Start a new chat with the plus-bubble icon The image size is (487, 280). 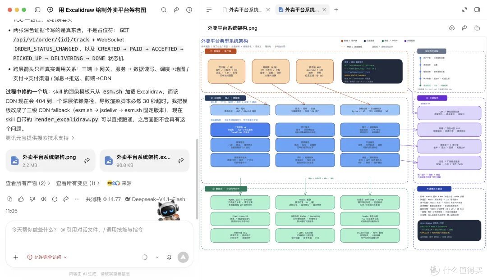pyautogui.click(x=50, y=10)
